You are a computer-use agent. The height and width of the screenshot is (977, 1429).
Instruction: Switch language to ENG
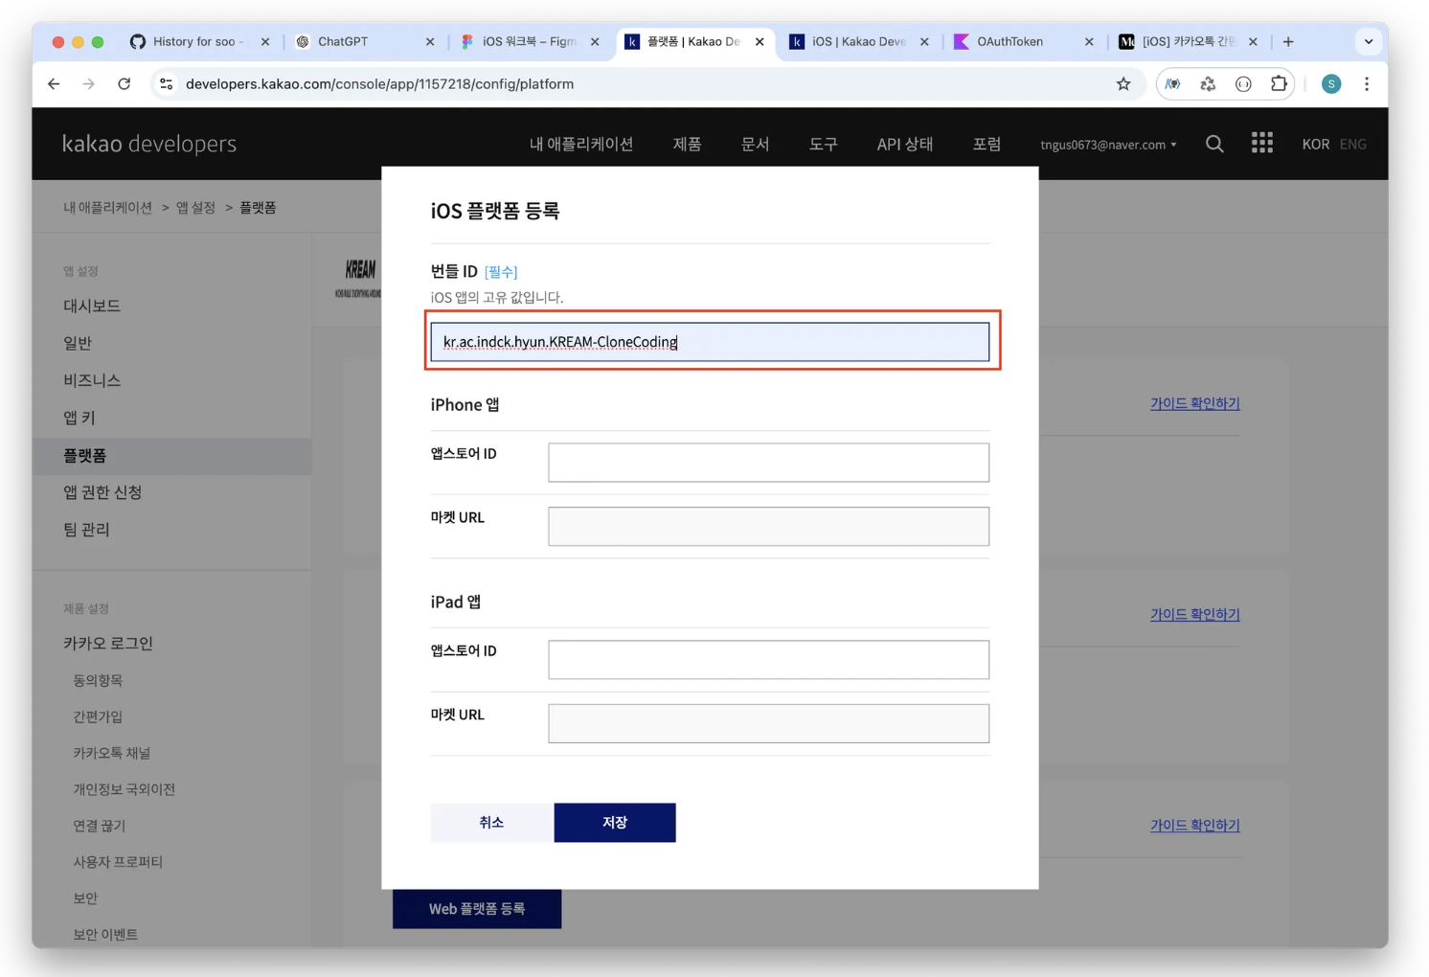[1352, 144]
